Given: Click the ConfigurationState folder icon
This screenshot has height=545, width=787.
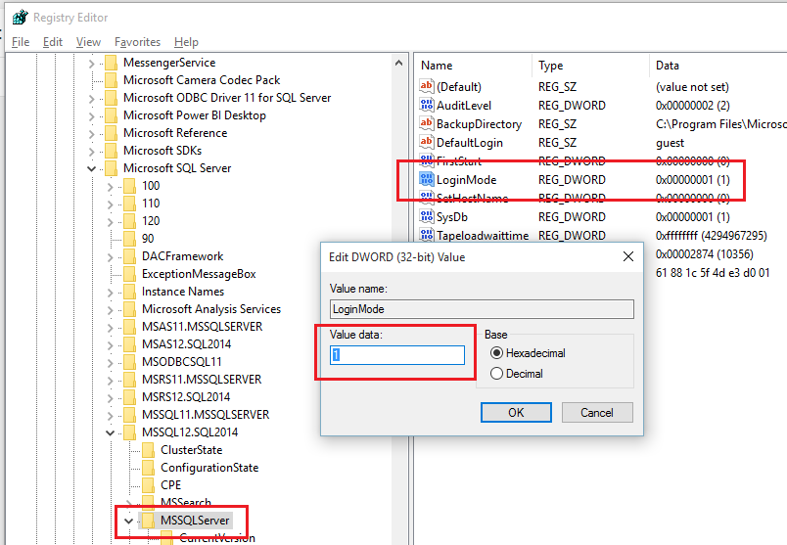Looking at the screenshot, I should [148, 468].
